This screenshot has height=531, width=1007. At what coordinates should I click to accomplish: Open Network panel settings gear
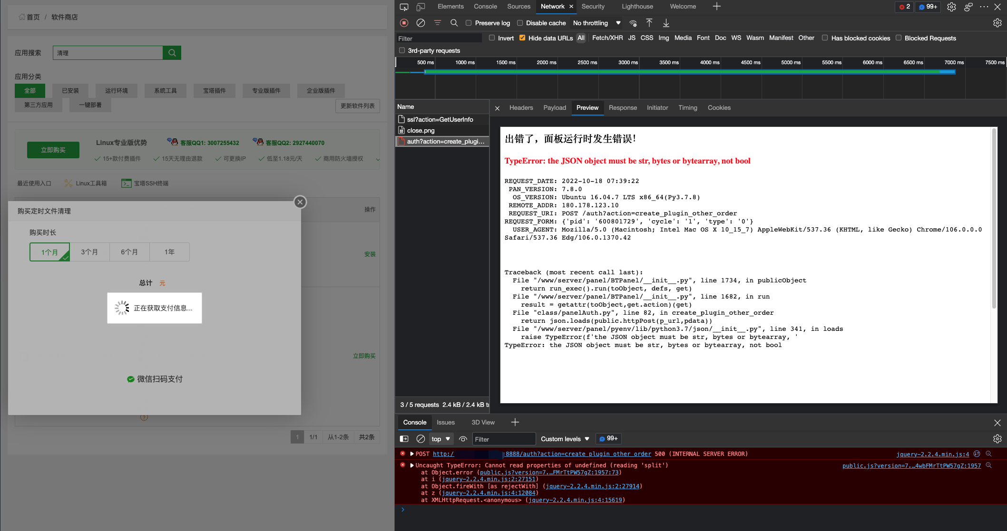(x=997, y=23)
